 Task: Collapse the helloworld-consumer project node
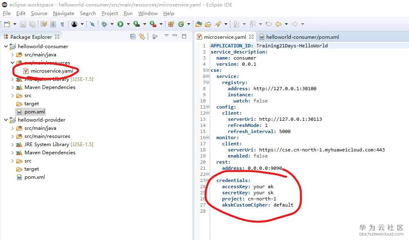point(6,47)
